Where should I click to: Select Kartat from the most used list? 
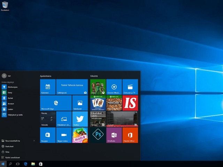[10, 98]
